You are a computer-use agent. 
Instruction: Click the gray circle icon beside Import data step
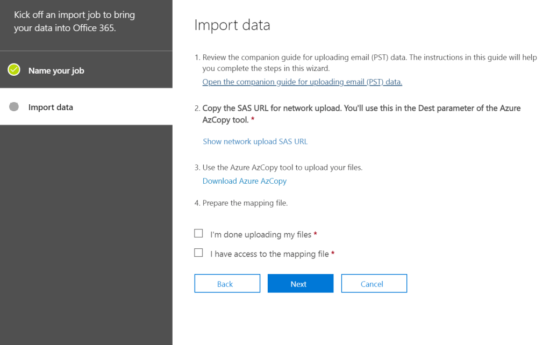pos(14,107)
